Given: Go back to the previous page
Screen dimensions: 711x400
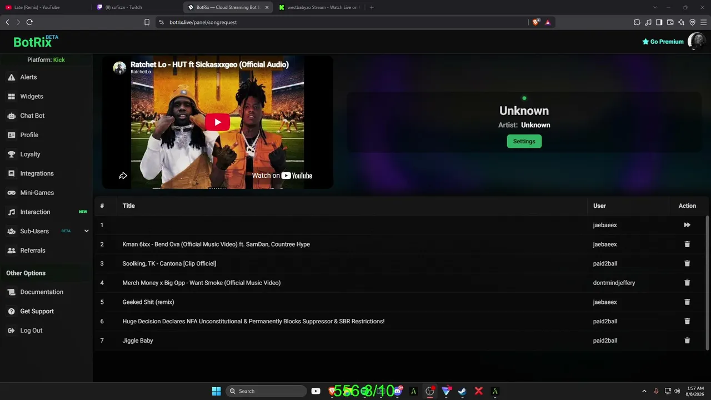Looking at the screenshot, I should tap(7, 22).
